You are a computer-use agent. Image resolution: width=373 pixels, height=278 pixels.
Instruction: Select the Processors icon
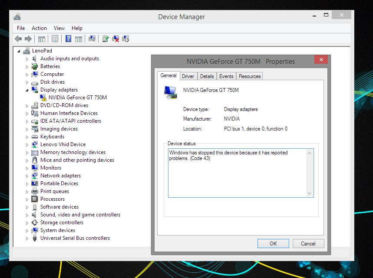[x=35, y=199]
